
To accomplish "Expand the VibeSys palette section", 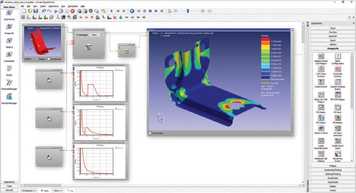I will (333, 44).
